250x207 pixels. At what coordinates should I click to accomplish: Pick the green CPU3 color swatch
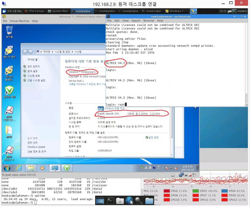click(195, 191)
